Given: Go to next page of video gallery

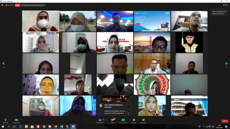Looking at the screenshot, I should (x=227, y=63).
